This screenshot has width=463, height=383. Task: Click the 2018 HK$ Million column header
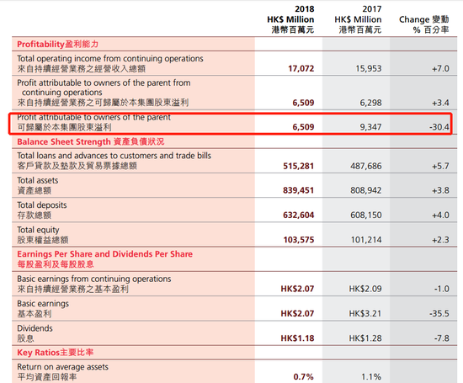[291, 19]
